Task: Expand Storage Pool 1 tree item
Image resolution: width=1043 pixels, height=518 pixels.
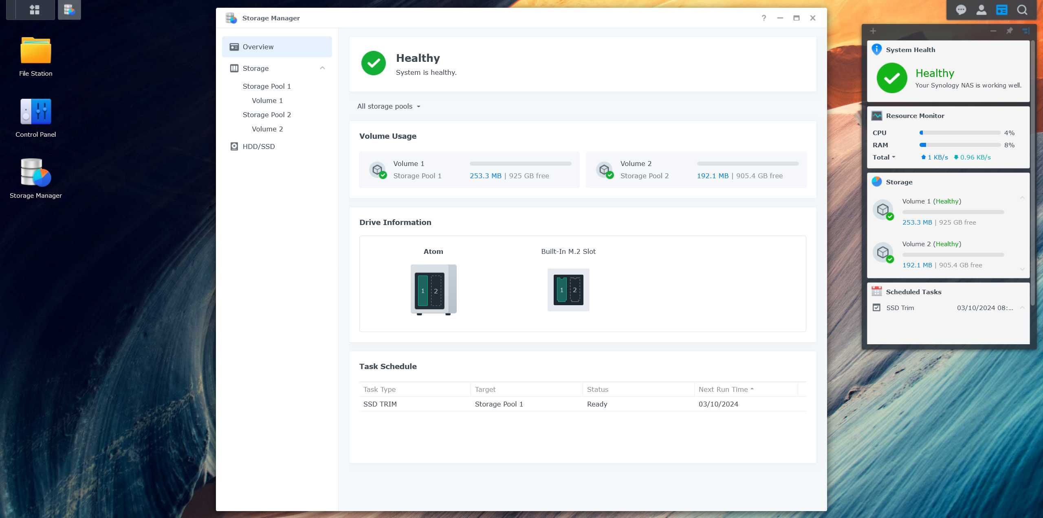Action: 266,86
